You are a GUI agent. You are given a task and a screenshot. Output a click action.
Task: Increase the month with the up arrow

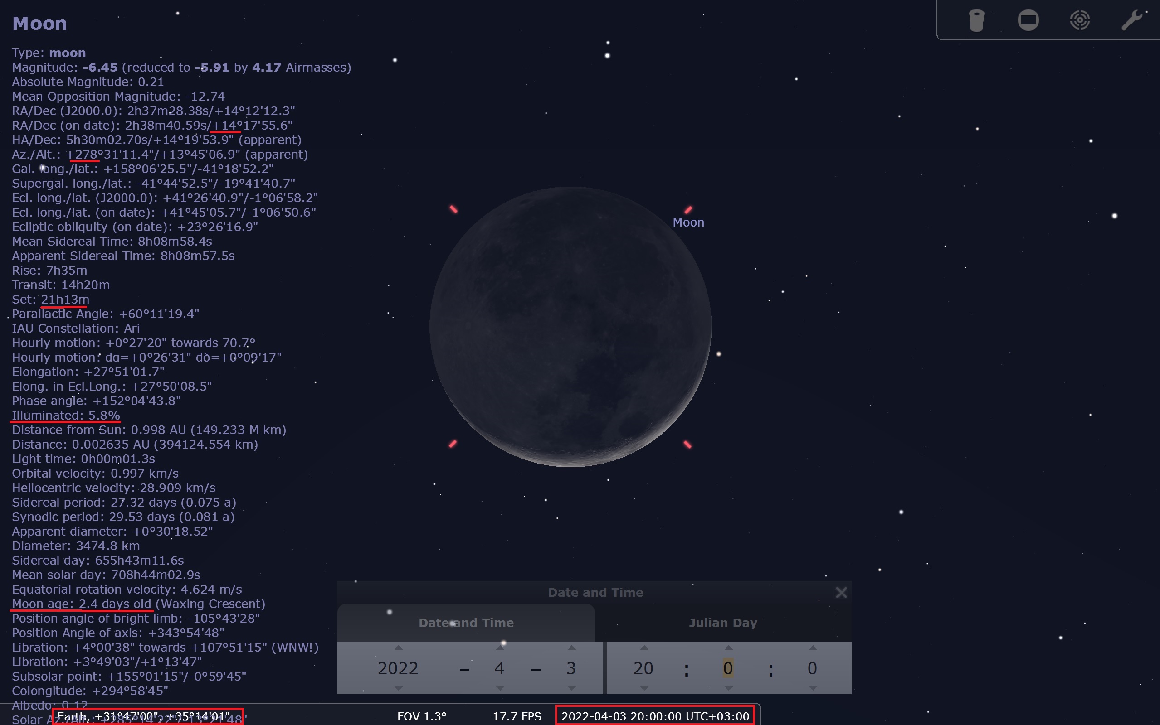pyautogui.click(x=500, y=648)
